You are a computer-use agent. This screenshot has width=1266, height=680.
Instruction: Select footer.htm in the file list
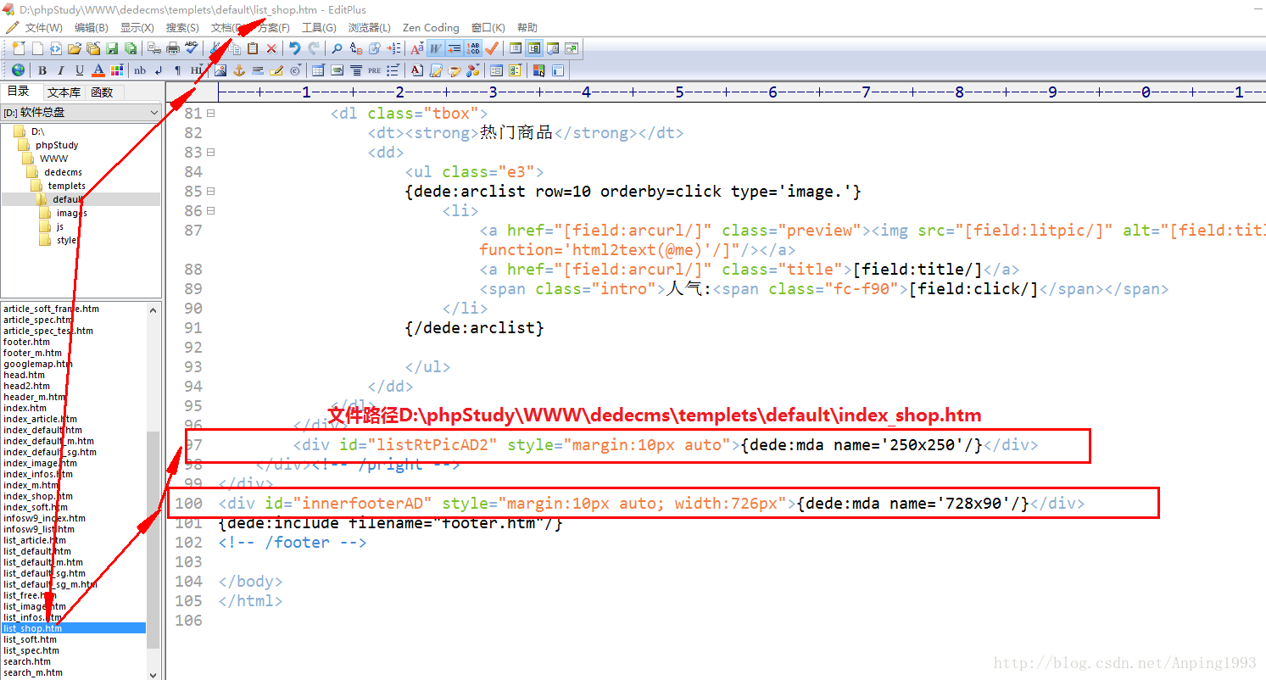tap(26, 342)
